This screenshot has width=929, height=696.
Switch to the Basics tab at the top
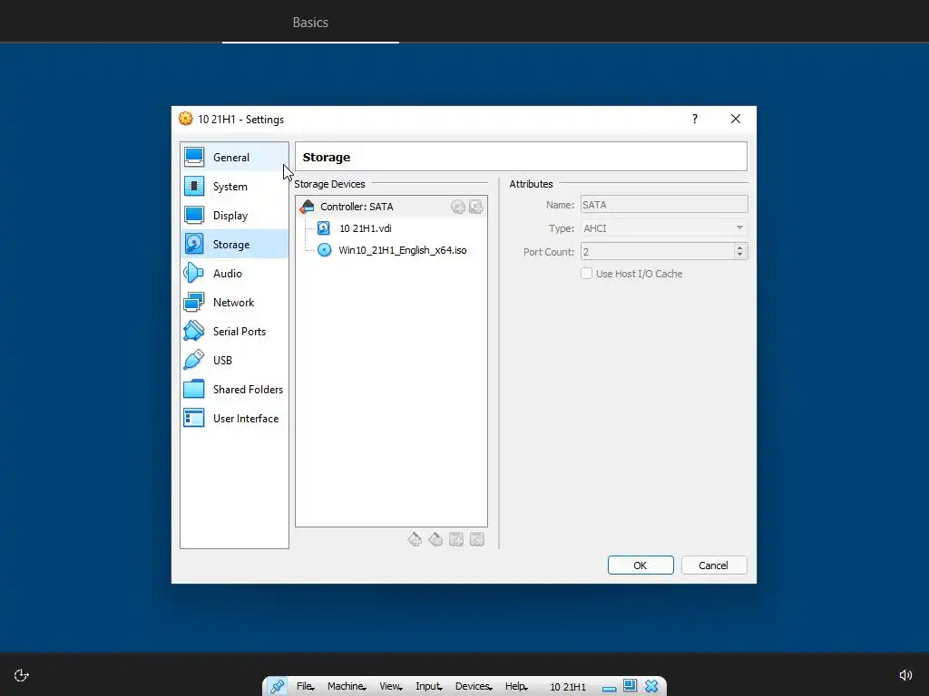coord(310,23)
